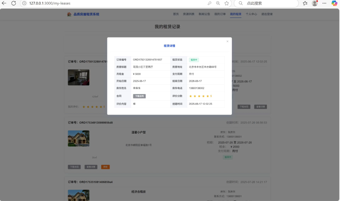Screen dimensions: 340x201
Task: Click the address bar URL
Action: pyautogui.click(x=50, y=3)
